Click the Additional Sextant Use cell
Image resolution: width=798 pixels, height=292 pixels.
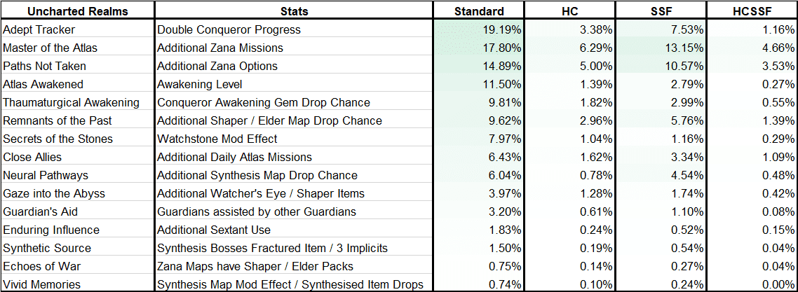pyautogui.click(x=294, y=230)
